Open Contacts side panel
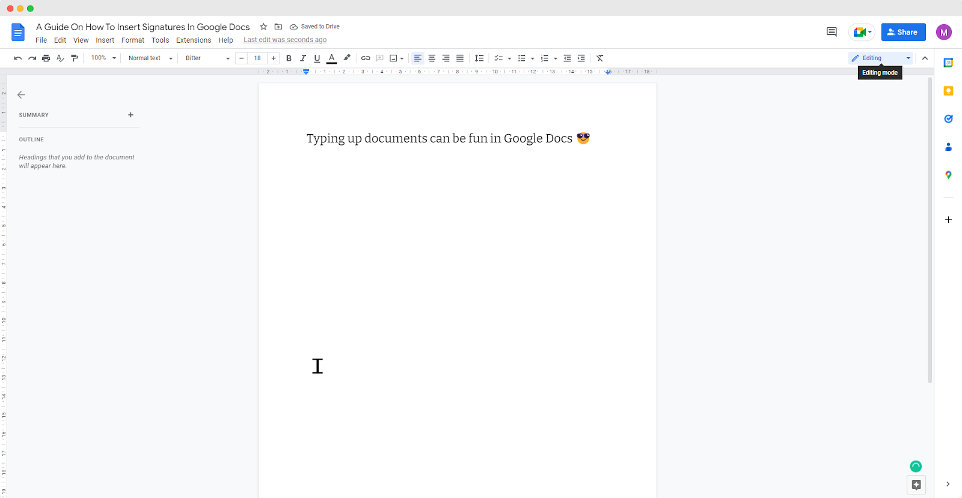This screenshot has width=962, height=498. pos(948,147)
